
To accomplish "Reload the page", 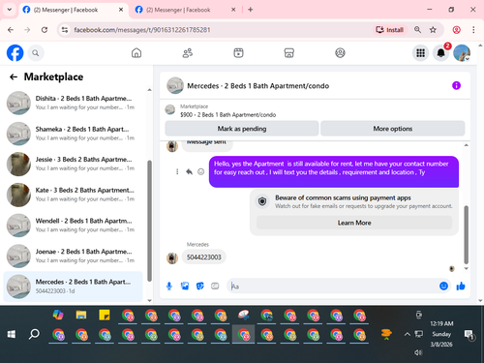I will coord(45,30).
